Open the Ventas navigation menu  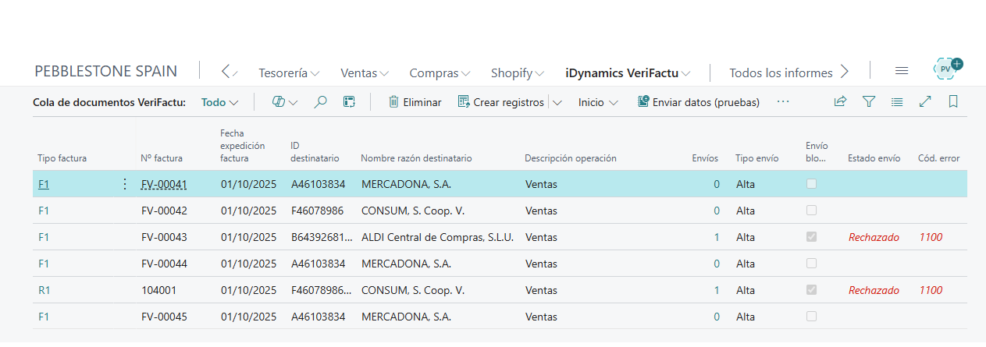(364, 73)
